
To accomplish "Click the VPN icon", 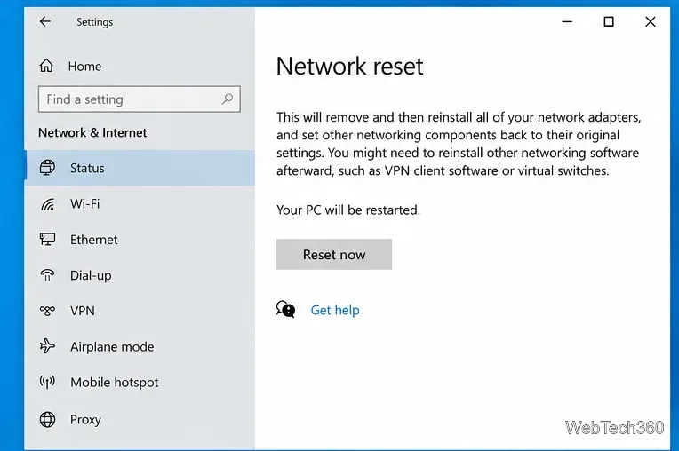I will [47, 311].
